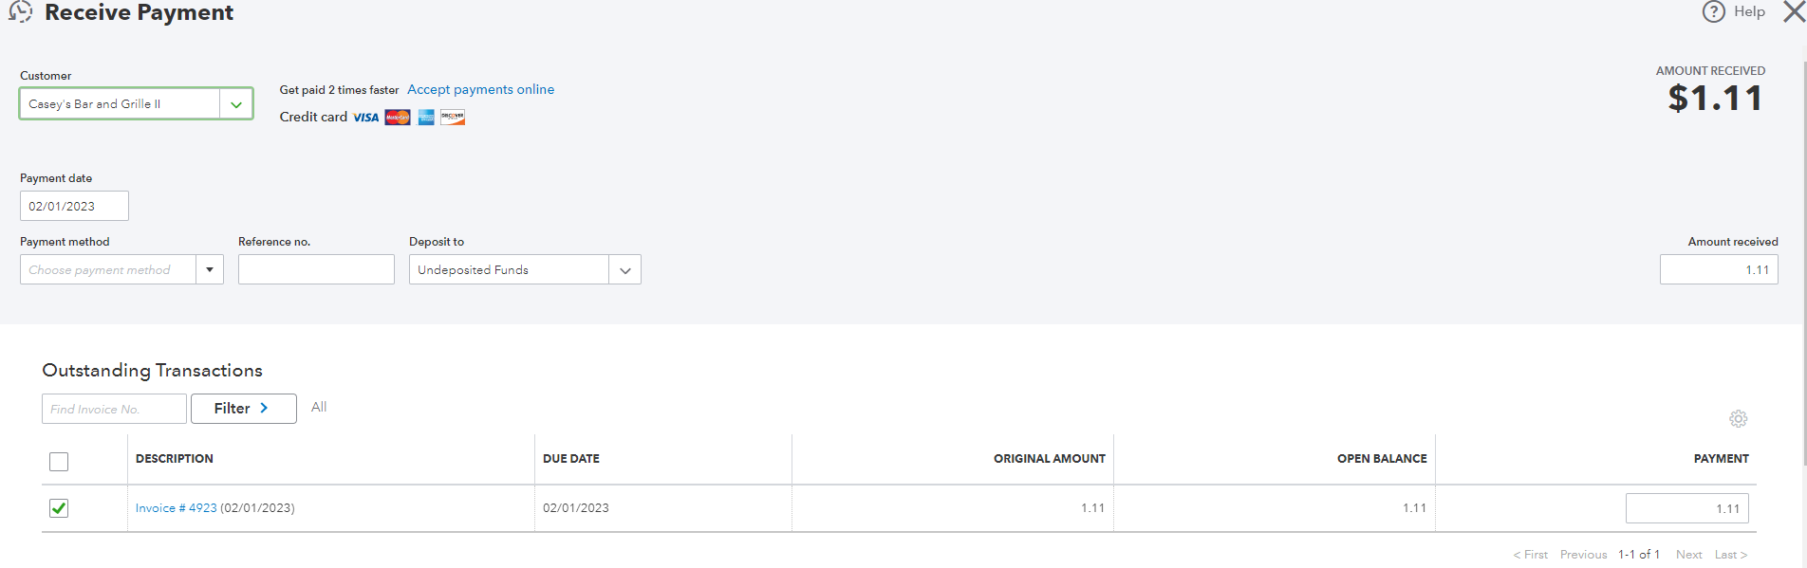Expand the Customer dropdown
This screenshot has width=1807, height=568.
tap(236, 104)
